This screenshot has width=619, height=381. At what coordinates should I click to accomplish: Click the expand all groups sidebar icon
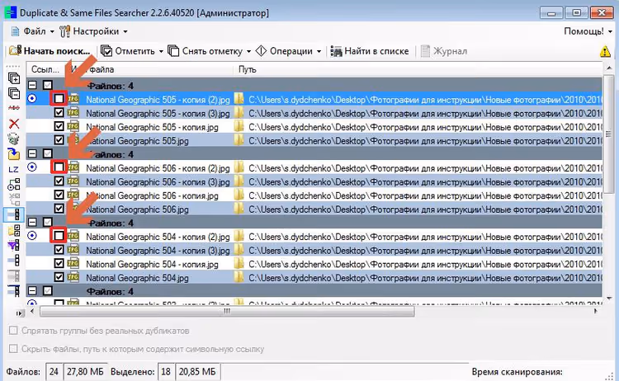pos(14,78)
